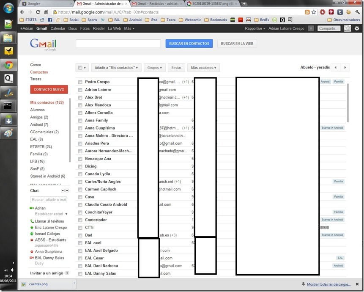Open the RSS feed icon in address bar
Screen dimensions: 364x292
pos(307,12)
